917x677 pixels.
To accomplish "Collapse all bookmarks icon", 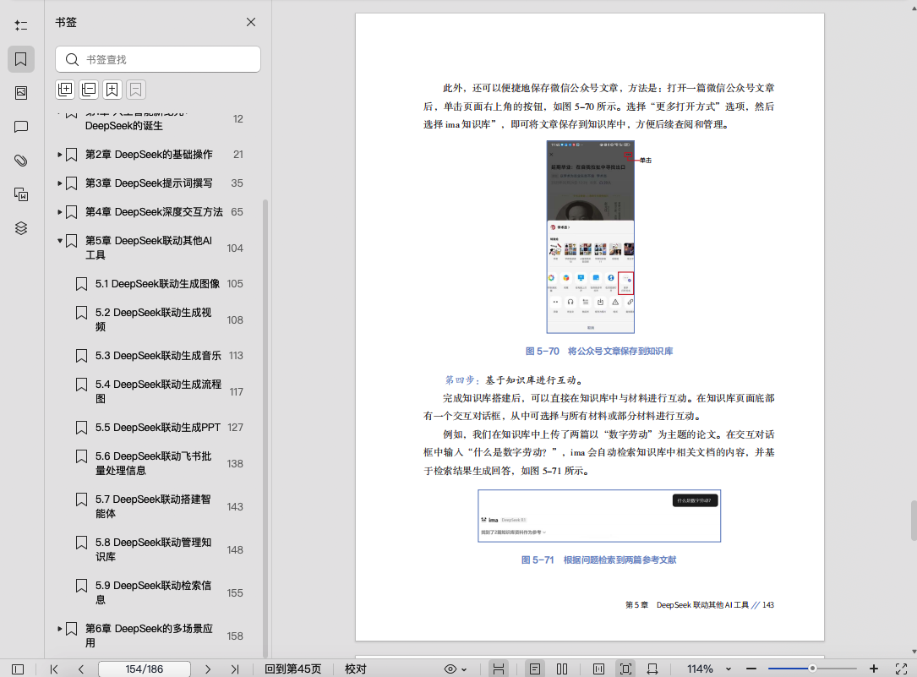I will [x=89, y=90].
